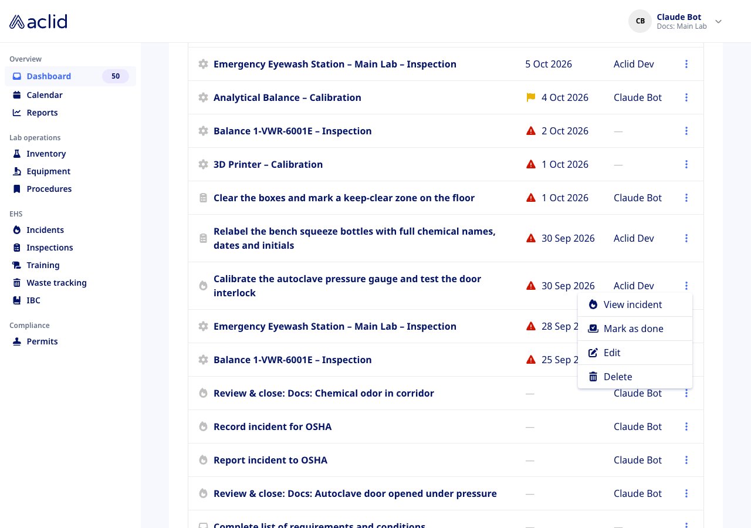Open Incidents via the sidebar flame icon
Screen dimensions: 751x528
(x=17, y=230)
